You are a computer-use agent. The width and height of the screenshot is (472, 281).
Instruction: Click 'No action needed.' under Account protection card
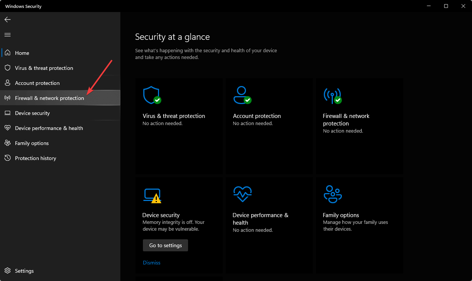click(x=253, y=124)
